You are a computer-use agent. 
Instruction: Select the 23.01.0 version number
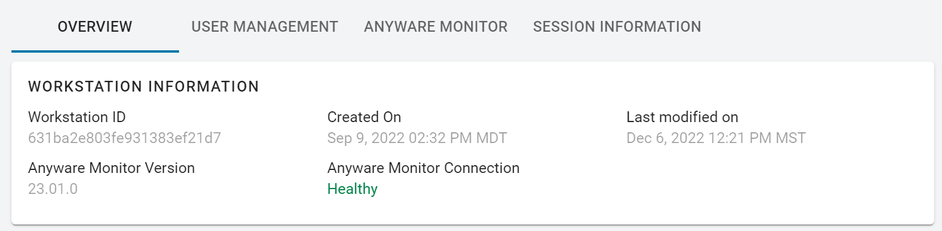tap(53, 189)
